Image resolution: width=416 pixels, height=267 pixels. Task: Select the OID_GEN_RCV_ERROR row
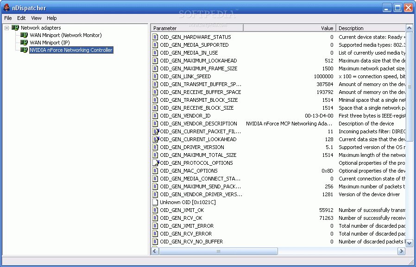278,234
